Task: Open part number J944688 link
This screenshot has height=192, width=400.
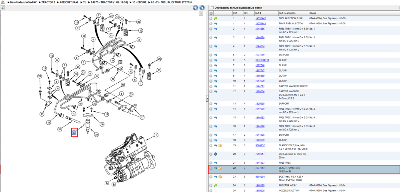Action: click(260, 109)
